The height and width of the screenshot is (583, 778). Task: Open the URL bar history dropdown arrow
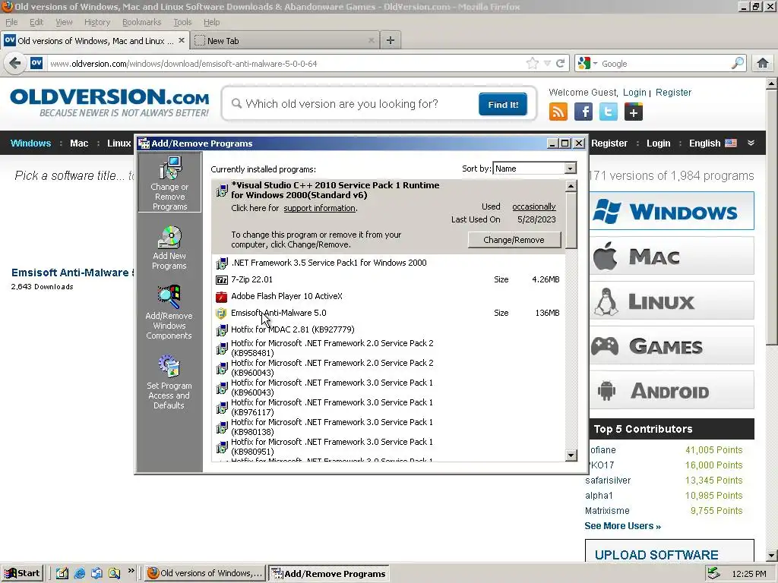[547, 64]
